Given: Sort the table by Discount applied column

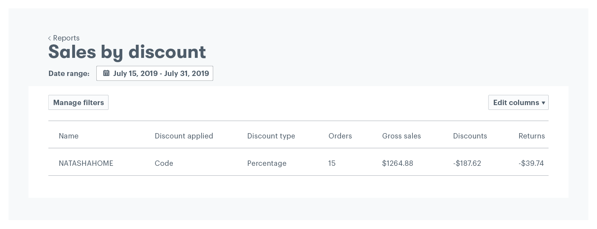Looking at the screenshot, I should click(x=184, y=136).
